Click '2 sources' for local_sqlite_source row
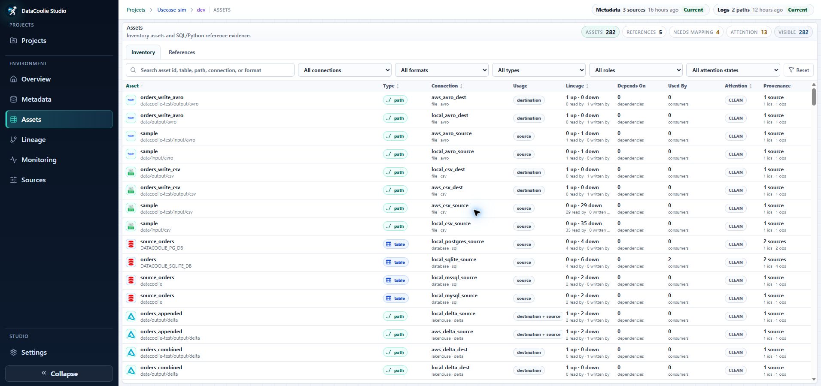This screenshot has height=386, width=821. click(775, 259)
